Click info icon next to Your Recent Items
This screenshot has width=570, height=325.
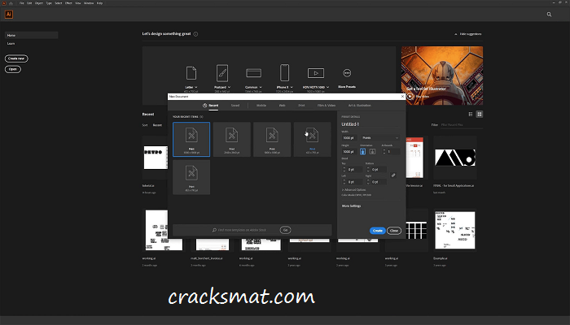[201, 117]
